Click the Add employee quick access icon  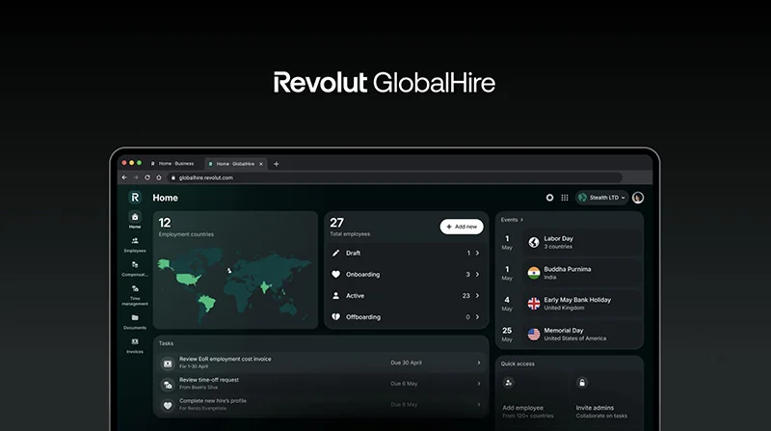[509, 382]
